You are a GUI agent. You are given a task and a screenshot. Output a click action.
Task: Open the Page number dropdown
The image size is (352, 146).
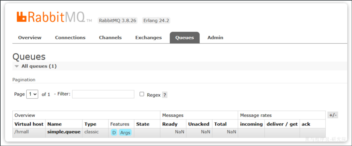tap(32, 94)
